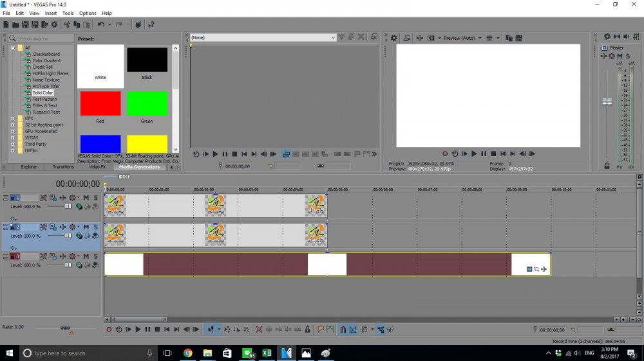The width and height of the screenshot is (644, 361).
Task: Toggle split screen view in preview
Action: tap(431, 38)
